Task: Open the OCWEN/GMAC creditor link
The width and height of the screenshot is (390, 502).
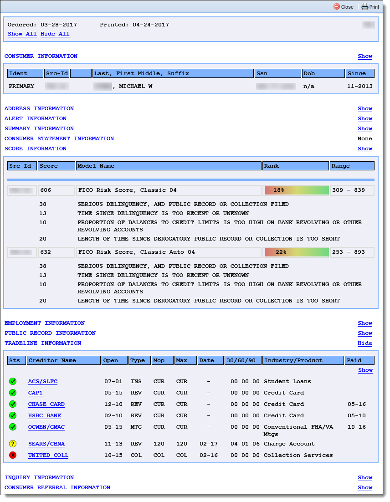Action: [46, 427]
